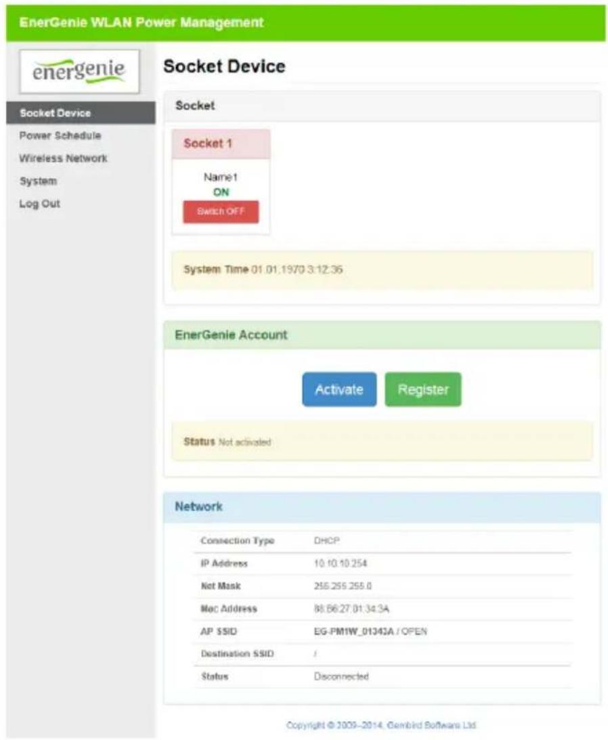
Task: Open Wireless Network settings
Action: point(63,158)
